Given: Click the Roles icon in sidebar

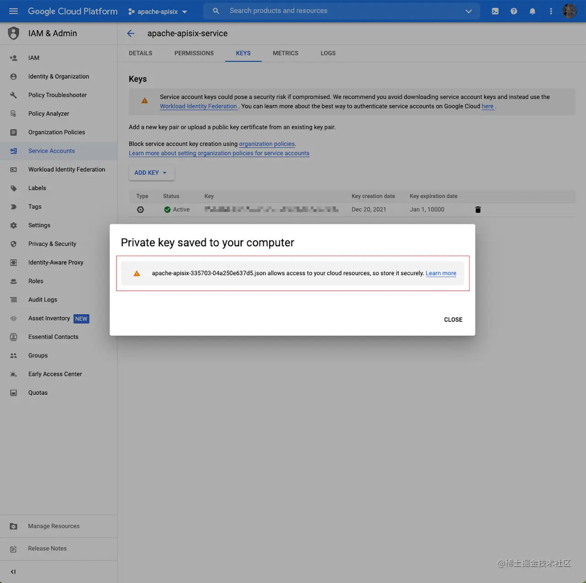Looking at the screenshot, I should 14,281.
